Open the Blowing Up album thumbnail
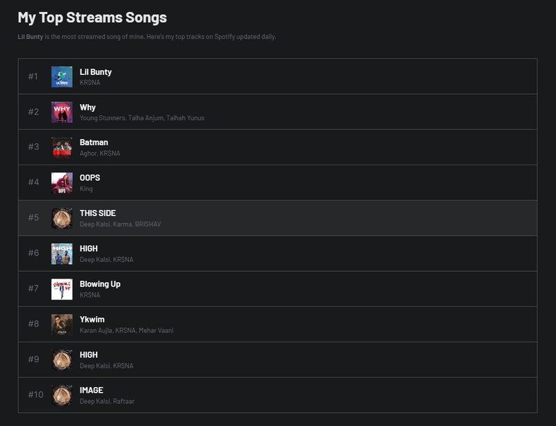Image resolution: width=556 pixels, height=426 pixels. [62, 289]
